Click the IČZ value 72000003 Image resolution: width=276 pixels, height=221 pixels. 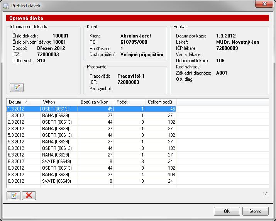[x=48, y=54]
